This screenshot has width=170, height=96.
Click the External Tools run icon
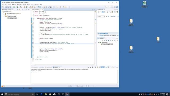(21, 7)
